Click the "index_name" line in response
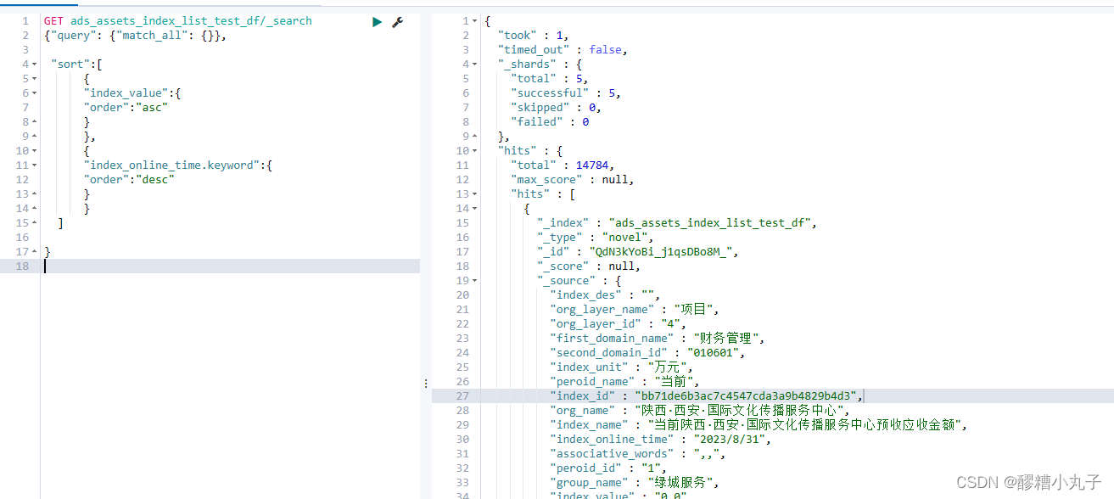This screenshot has width=1114, height=499. (759, 425)
